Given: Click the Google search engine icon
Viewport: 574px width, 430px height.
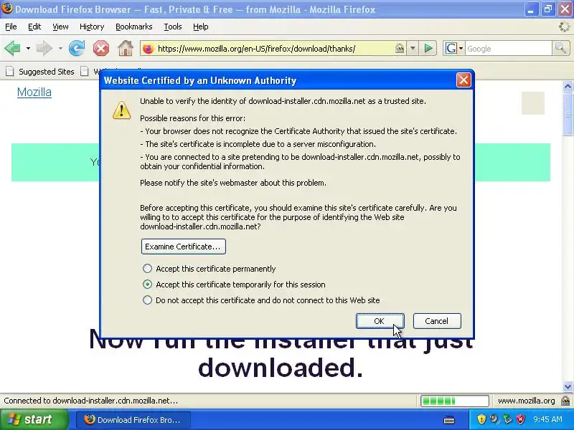Looking at the screenshot, I should [451, 48].
